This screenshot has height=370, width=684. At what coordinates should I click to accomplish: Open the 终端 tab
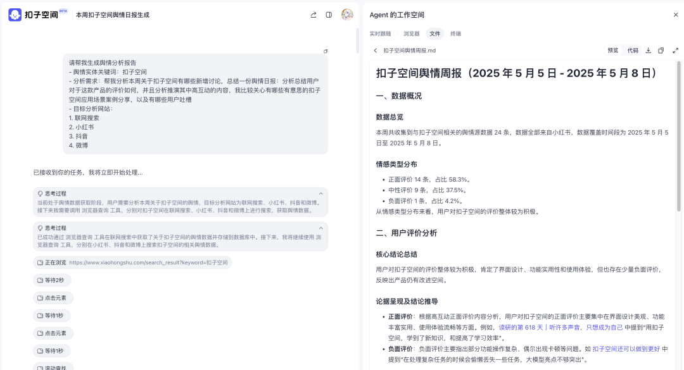tap(456, 34)
